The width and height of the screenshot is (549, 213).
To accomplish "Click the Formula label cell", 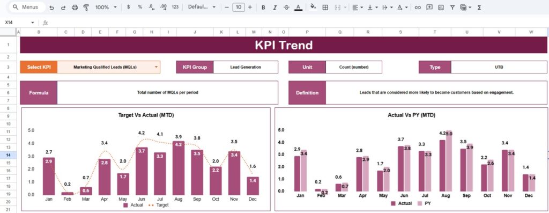I will (x=39, y=92).
